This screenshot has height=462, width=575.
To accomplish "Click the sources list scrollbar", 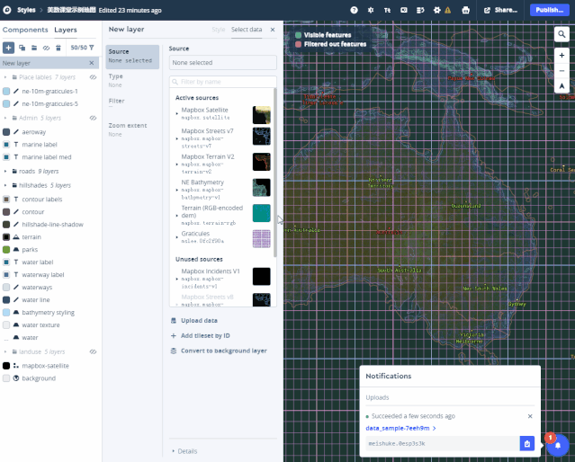I will [275, 173].
